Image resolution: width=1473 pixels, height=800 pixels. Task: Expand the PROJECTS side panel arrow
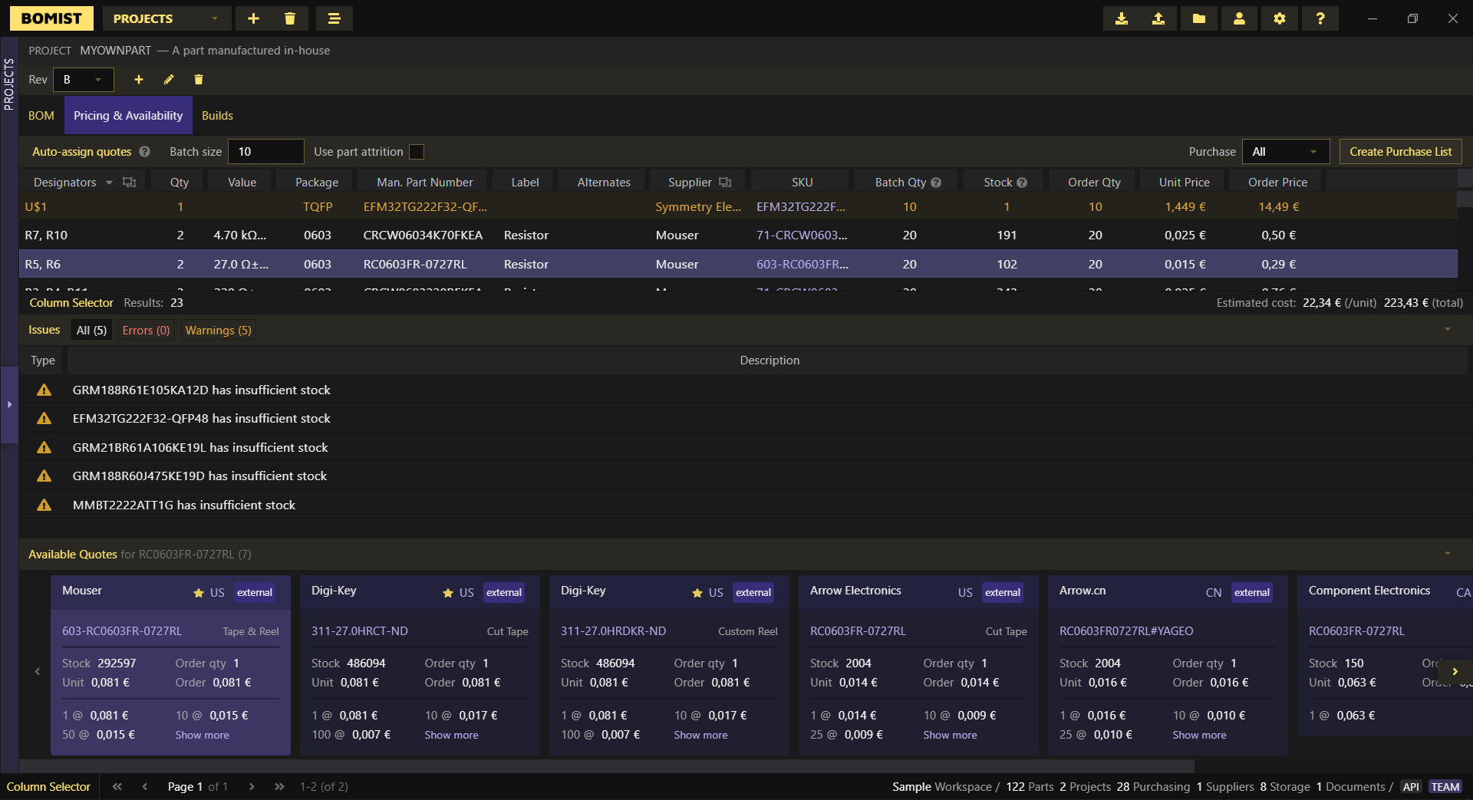[9, 404]
